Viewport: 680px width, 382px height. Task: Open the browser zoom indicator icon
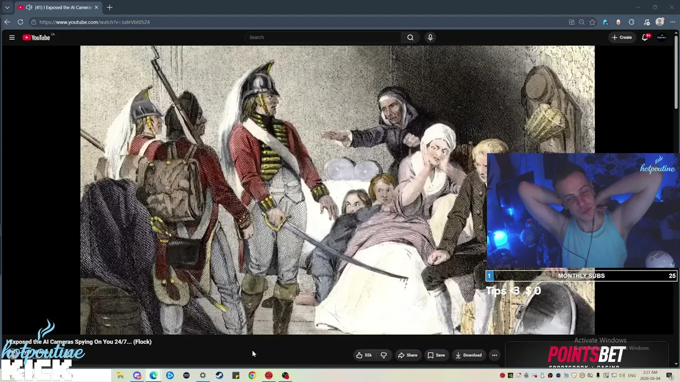582,22
